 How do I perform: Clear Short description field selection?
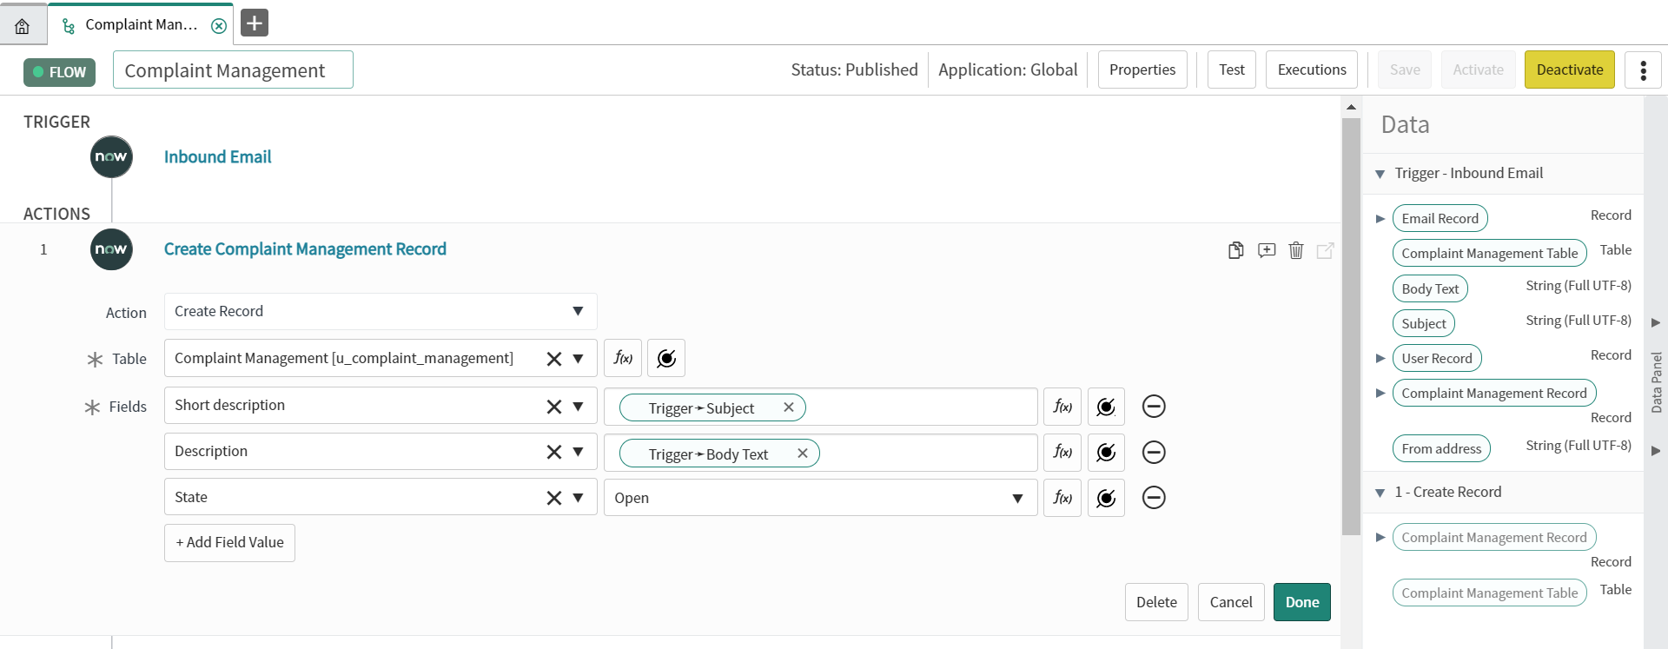tap(553, 407)
